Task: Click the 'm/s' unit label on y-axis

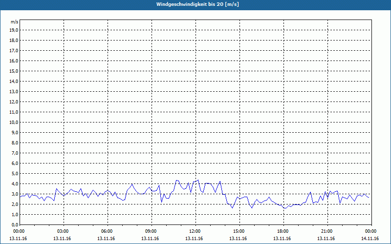Action: point(15,22)
